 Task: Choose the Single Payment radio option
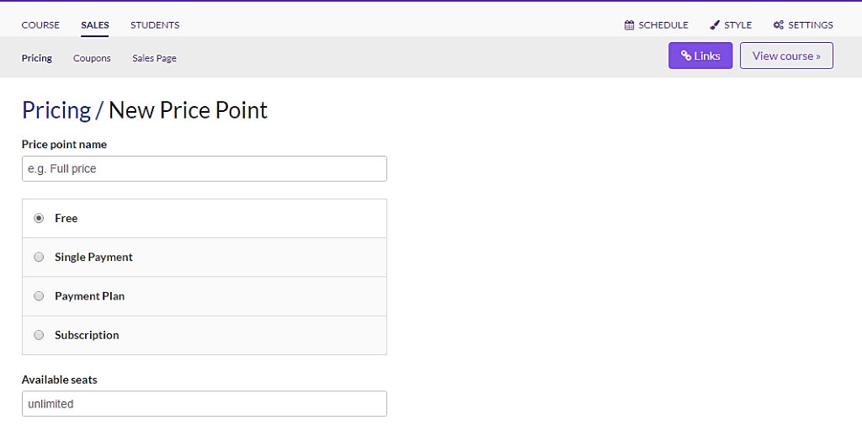(x=39, y=257)
